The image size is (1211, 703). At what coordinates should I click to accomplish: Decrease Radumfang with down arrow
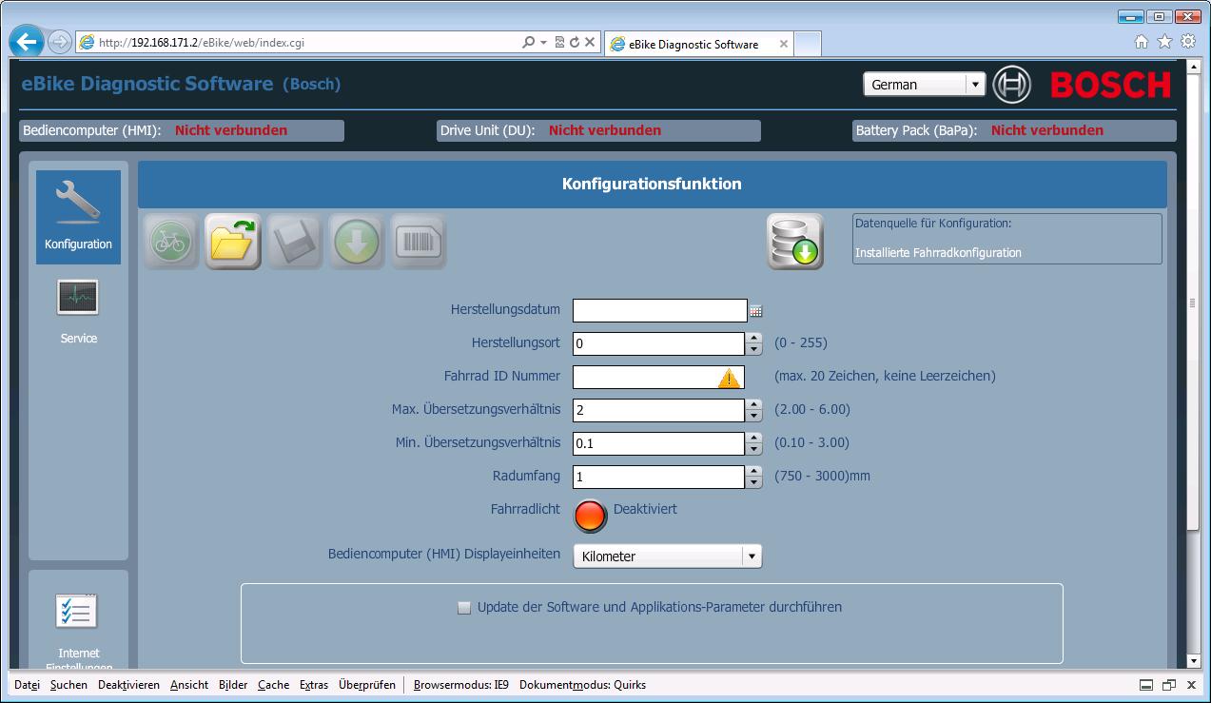(x=754, y=482)
